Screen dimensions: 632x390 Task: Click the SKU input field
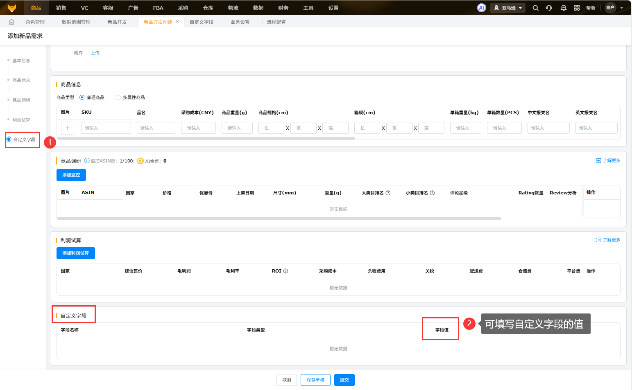(x=106, y=128)
